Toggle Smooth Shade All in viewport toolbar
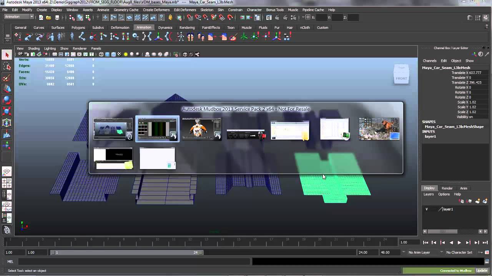Viewport: 492px width, 276px height. pos(107,54)
